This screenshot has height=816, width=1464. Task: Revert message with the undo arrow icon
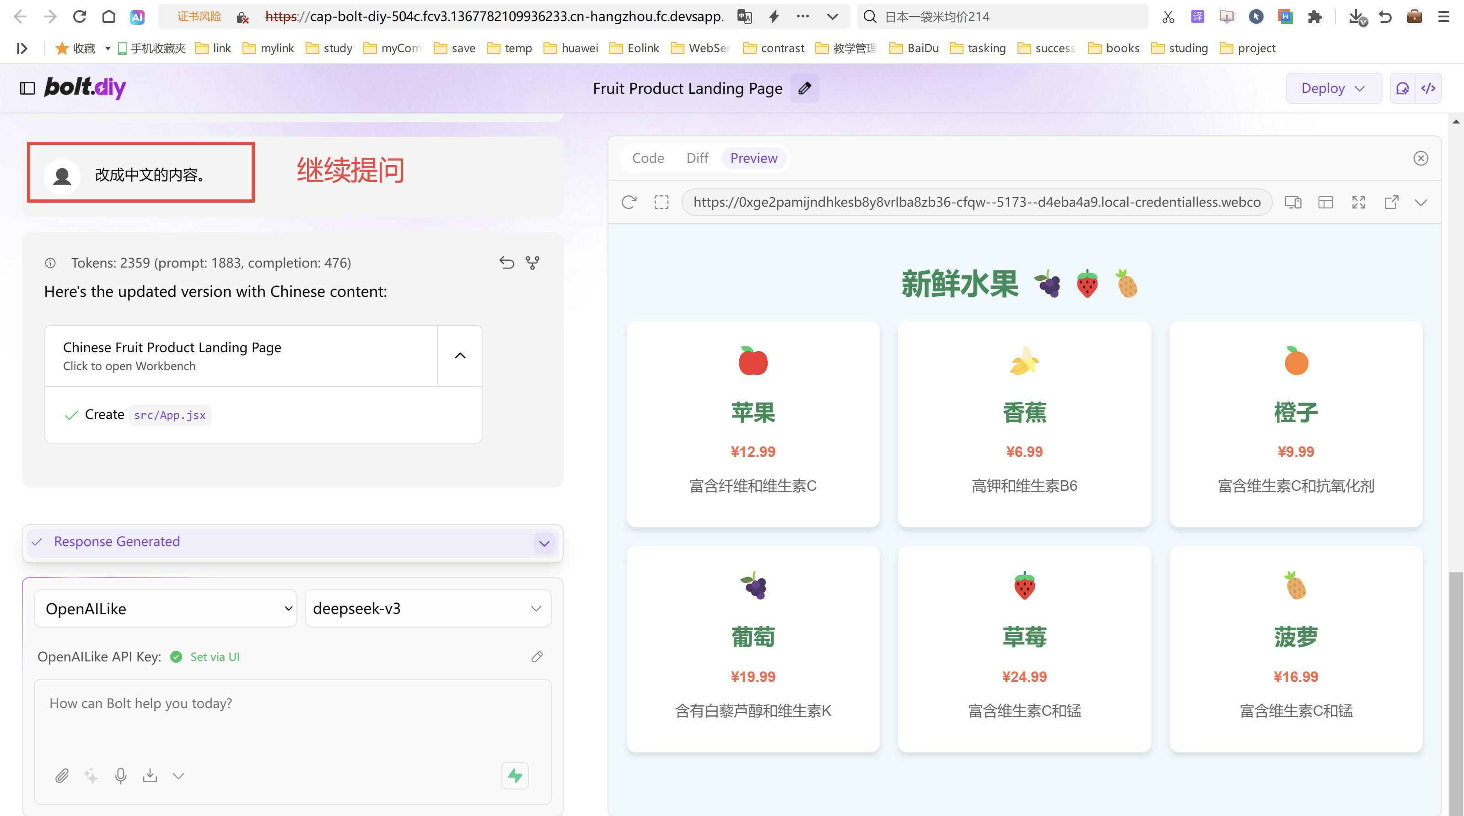506,263
